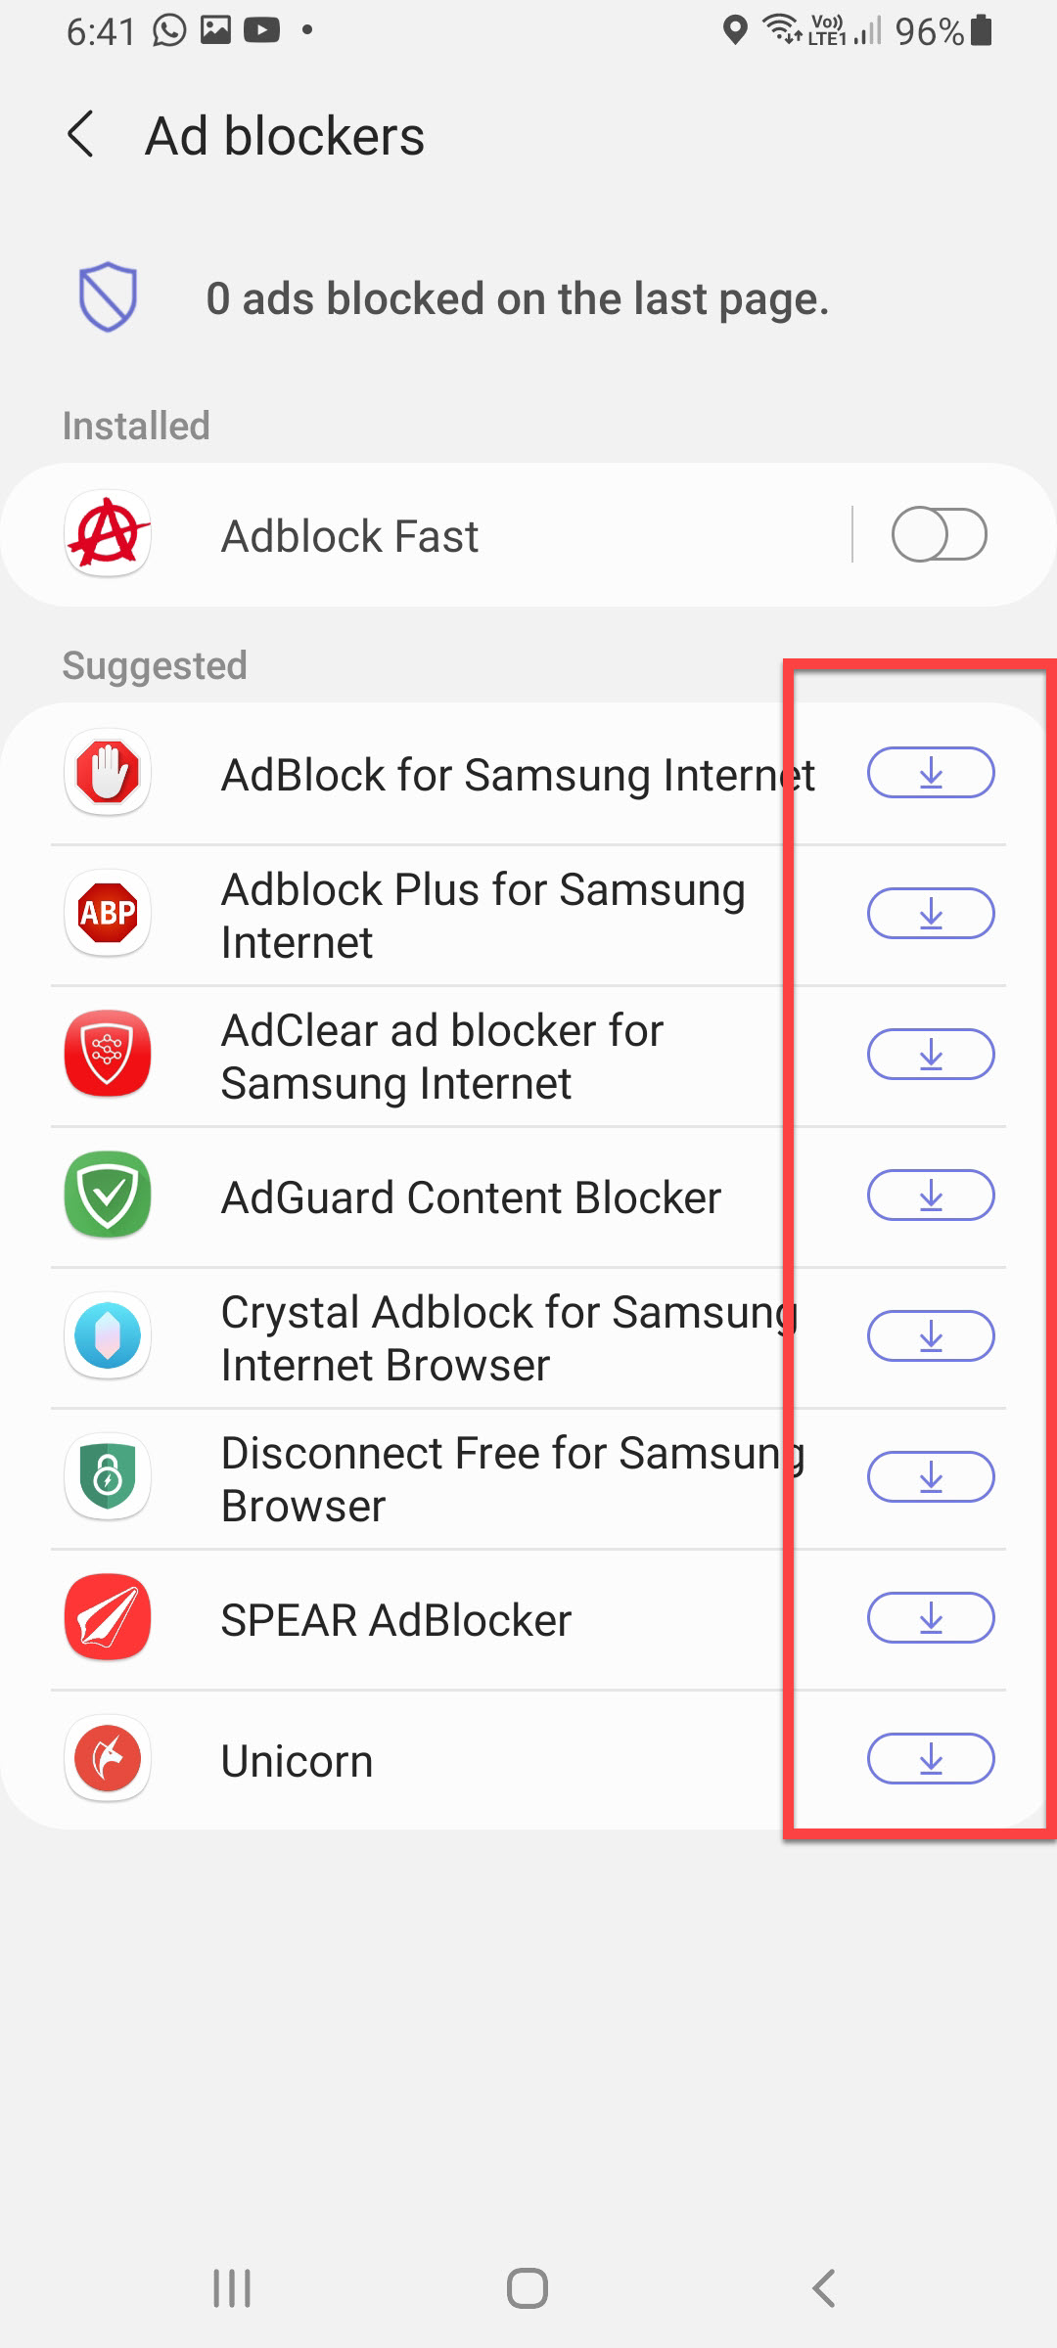Select the Unicorn list entry name

298,1761
